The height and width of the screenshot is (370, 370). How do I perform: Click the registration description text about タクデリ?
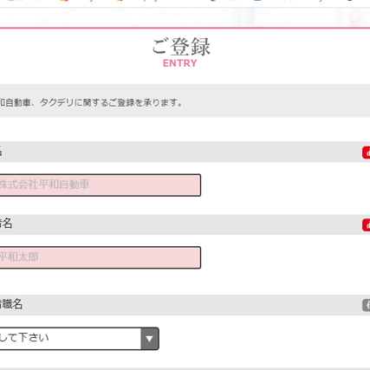click(91, 102)
